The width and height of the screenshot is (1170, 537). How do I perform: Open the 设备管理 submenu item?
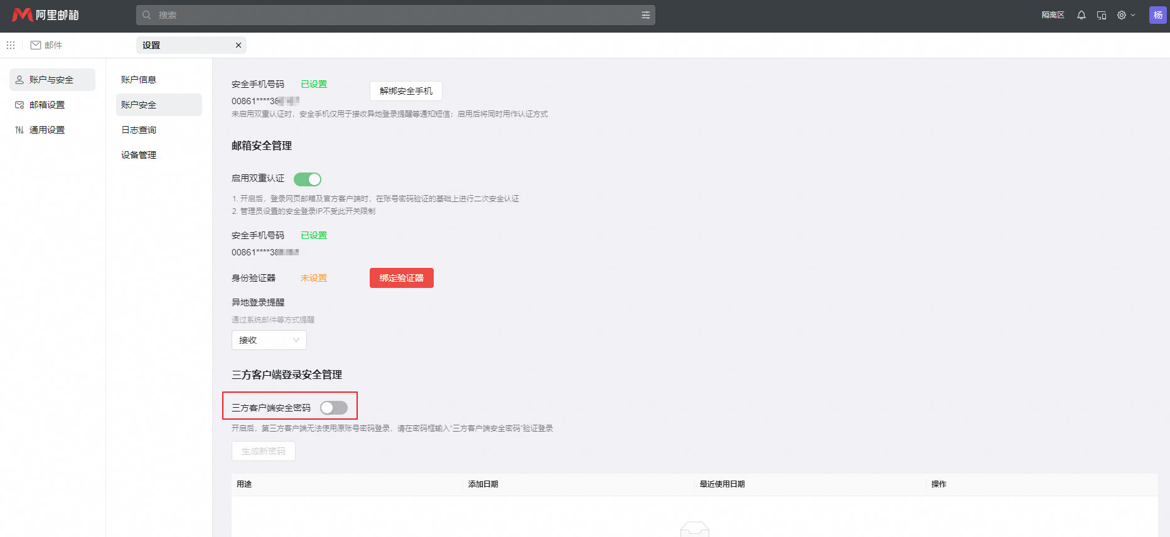click(139, 155)
